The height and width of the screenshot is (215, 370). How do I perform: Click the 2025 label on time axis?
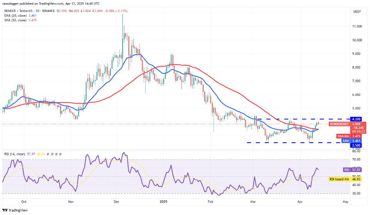[163, 202]
